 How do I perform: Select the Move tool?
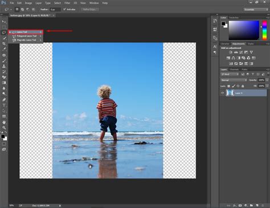tap(4, 21)
